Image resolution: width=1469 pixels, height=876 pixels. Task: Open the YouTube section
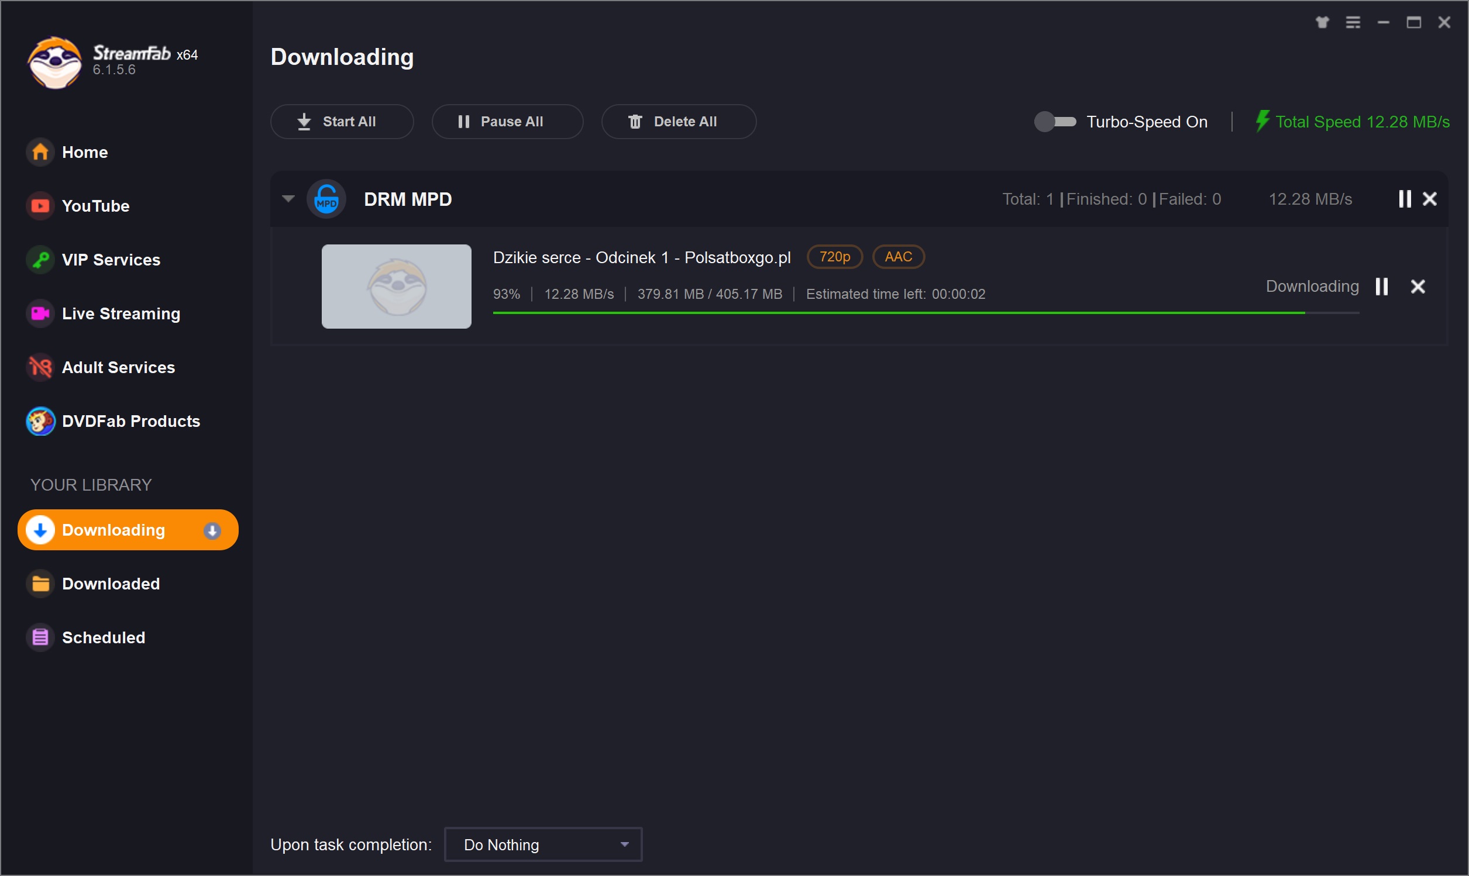pyautogui.click(x=95, y=206)
